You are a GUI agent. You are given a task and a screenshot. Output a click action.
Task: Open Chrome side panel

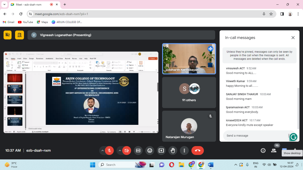click(282, 14)
